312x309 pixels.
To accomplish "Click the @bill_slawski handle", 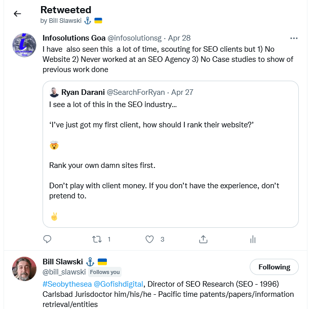I will (64, 272).
